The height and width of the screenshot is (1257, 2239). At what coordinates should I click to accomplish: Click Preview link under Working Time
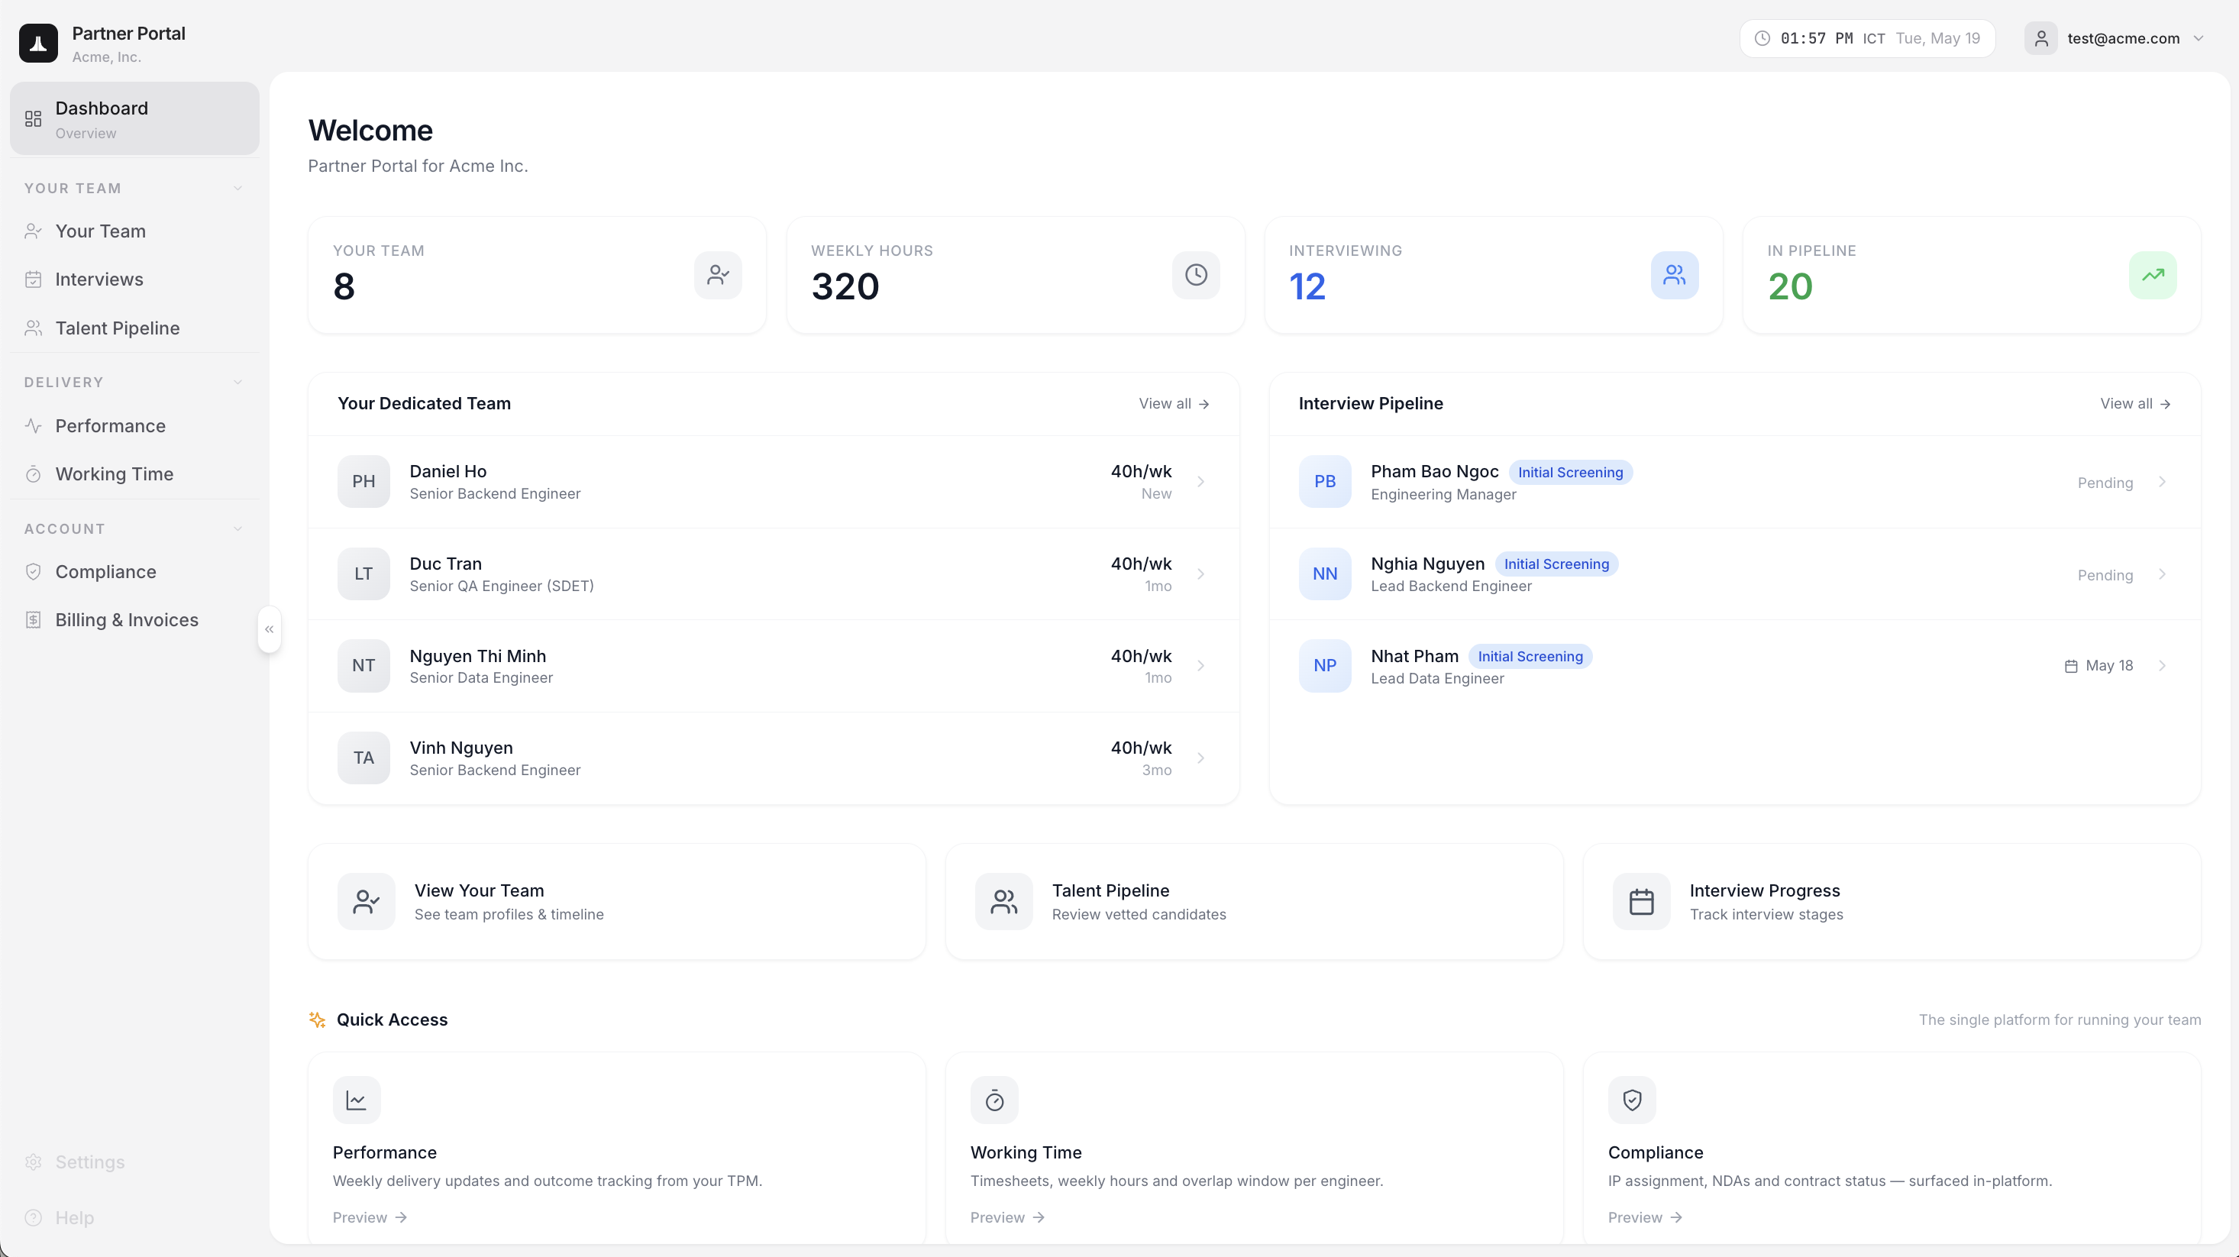click(1007, 1218)
